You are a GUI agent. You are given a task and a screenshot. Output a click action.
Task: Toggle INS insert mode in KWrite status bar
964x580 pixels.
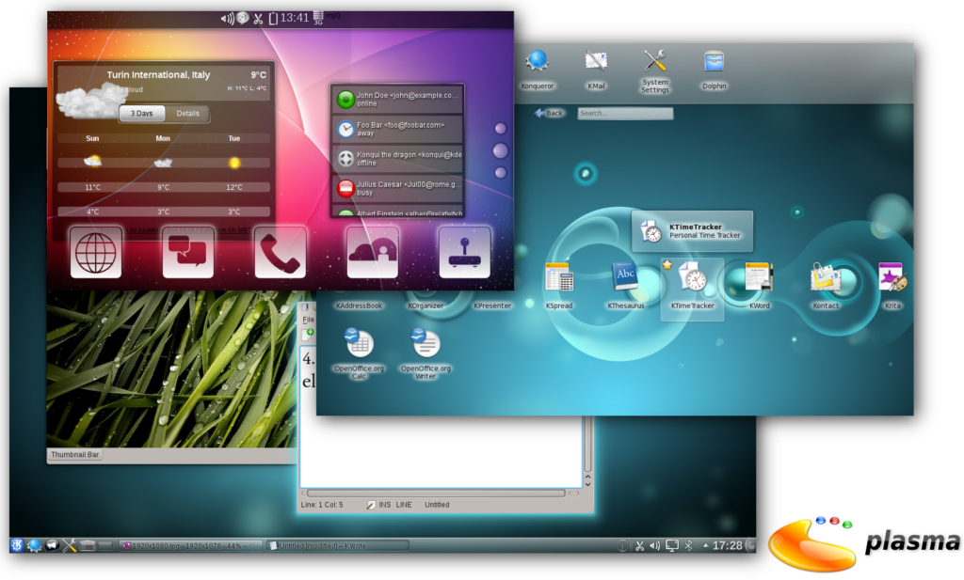tap(385, 505)
